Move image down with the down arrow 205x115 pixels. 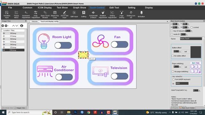coord(17,26)
